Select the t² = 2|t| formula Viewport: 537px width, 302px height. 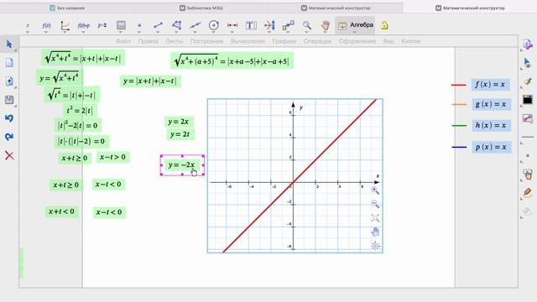[x=80, y=111]
